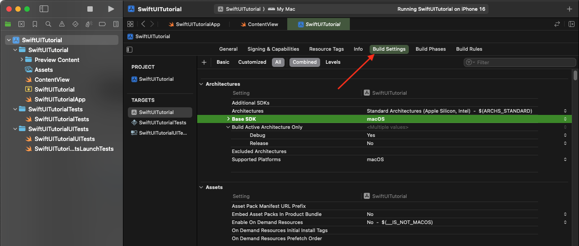Open the Resource Tags tab
This screenshot has width=579, height=246.
pos(326,49)
